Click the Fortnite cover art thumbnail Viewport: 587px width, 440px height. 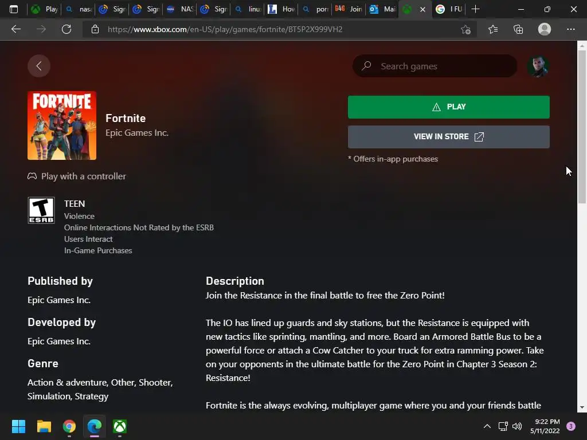[x=62, y=125]
